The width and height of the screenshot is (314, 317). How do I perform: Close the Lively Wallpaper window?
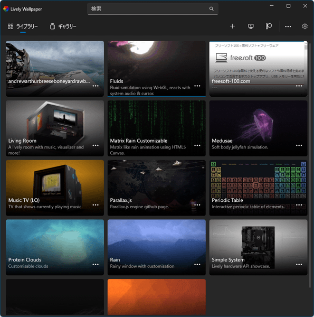click(x=305, y=6)
